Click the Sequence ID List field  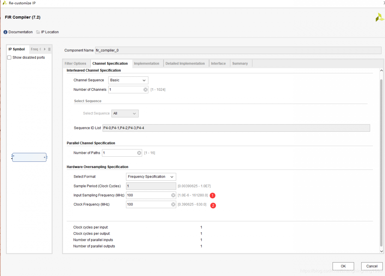point(236,128)
